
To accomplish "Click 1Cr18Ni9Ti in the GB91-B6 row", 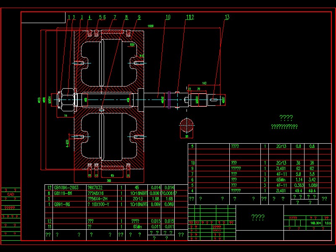I will pos(139,205).
